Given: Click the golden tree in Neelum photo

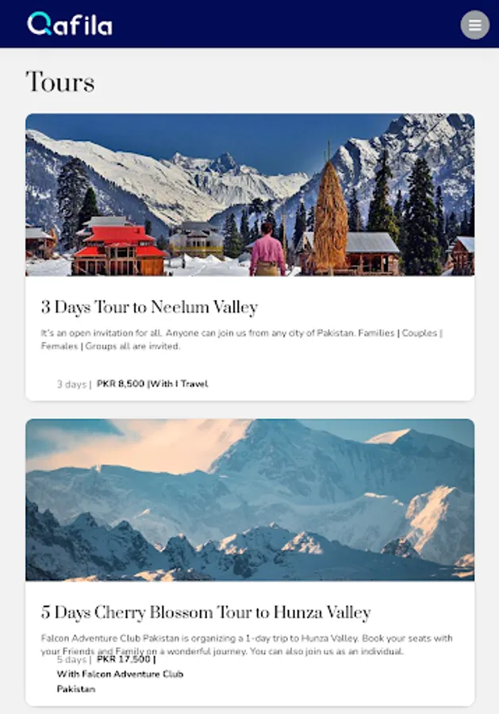Looking at the screenshot, I should (331, 217).
